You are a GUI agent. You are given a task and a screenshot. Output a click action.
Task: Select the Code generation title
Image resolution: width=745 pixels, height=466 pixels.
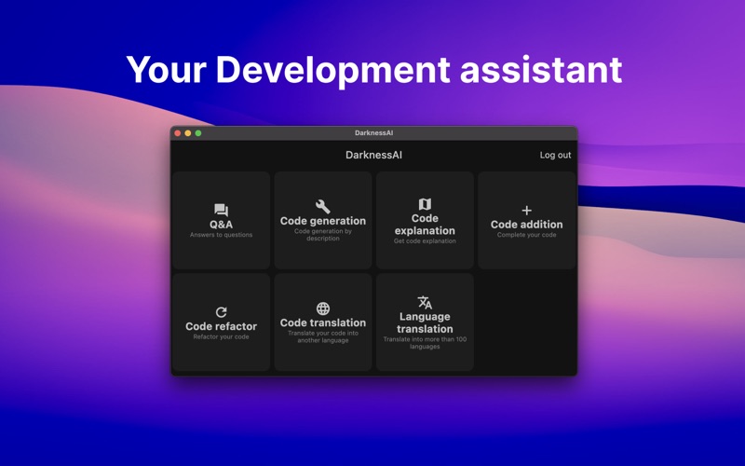322,221
